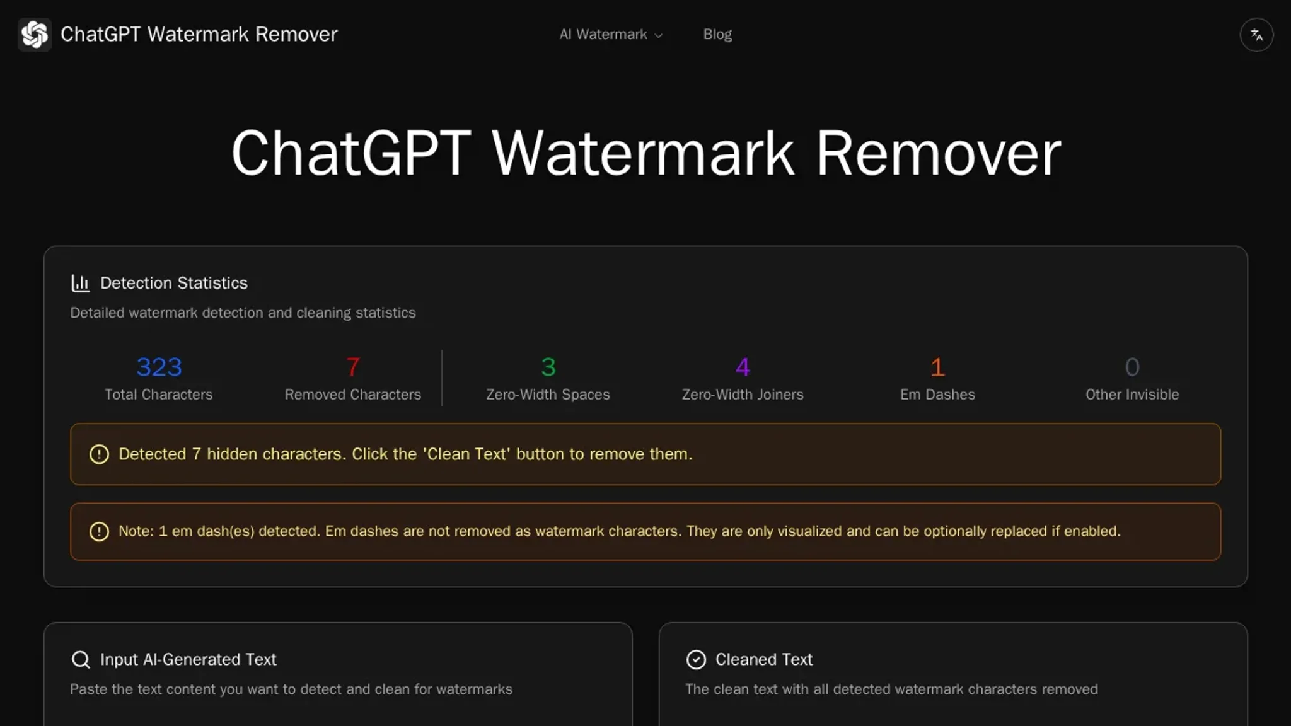This screenshot has width=1291, height=726.
Task: Select the 323 Total Characters value
Action: (159, 367)
